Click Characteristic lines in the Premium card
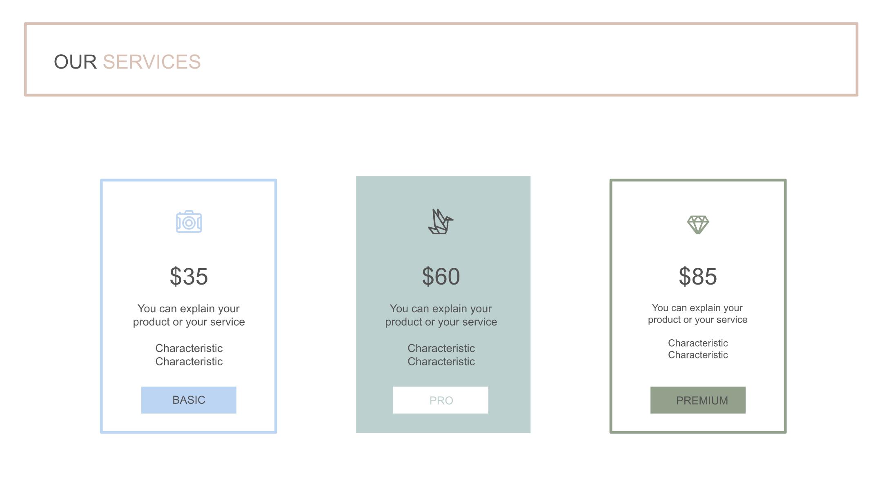Image resolution: width=882 pixels, height=496 pixels. pyautogui.click(x=698, y=349)
